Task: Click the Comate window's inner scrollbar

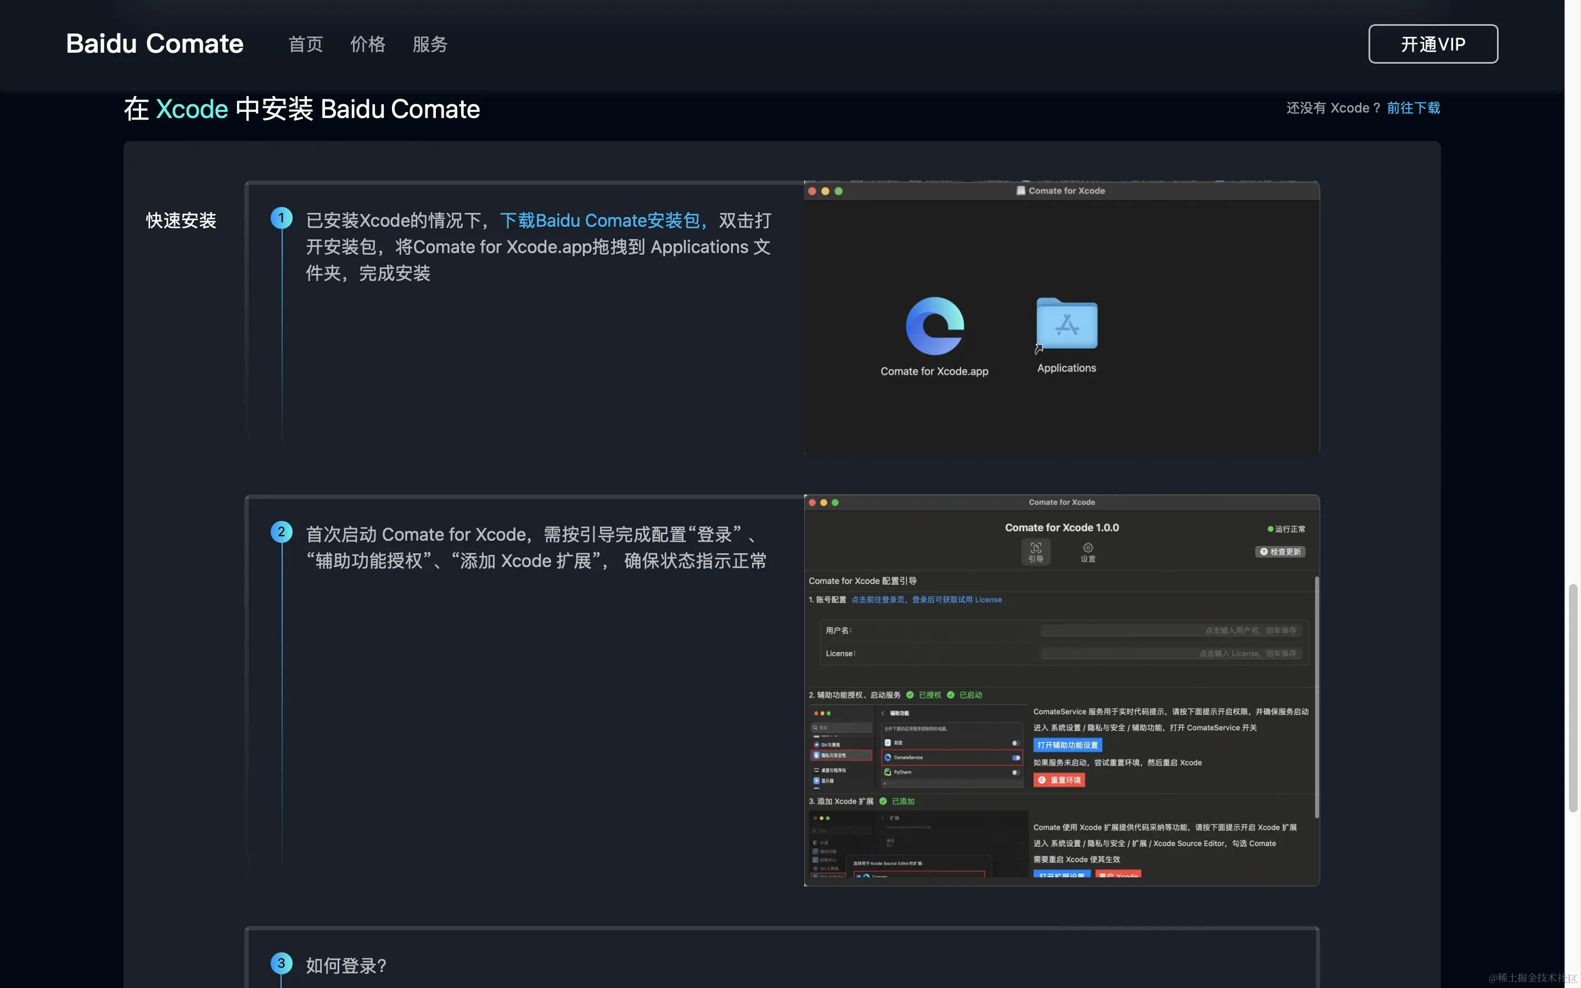Action: (1316, 697)
